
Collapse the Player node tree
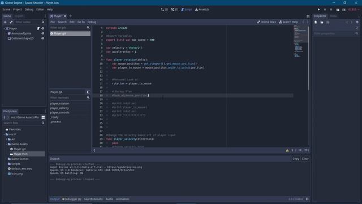tap(5, 28)
